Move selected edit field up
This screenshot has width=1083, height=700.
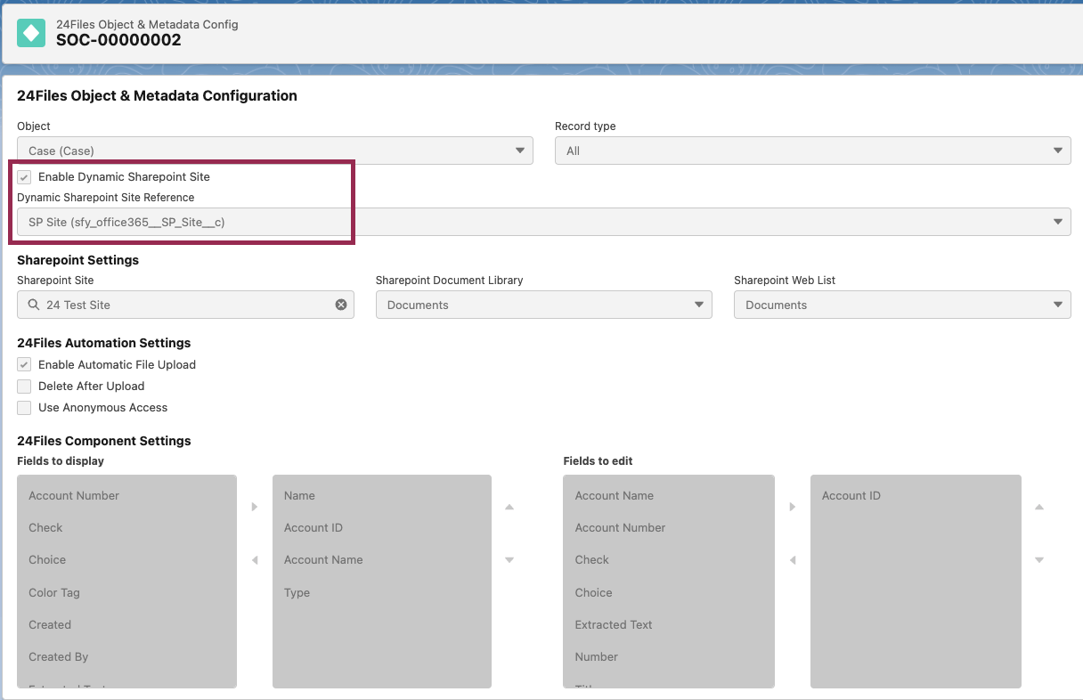(x=1039, y=507)
